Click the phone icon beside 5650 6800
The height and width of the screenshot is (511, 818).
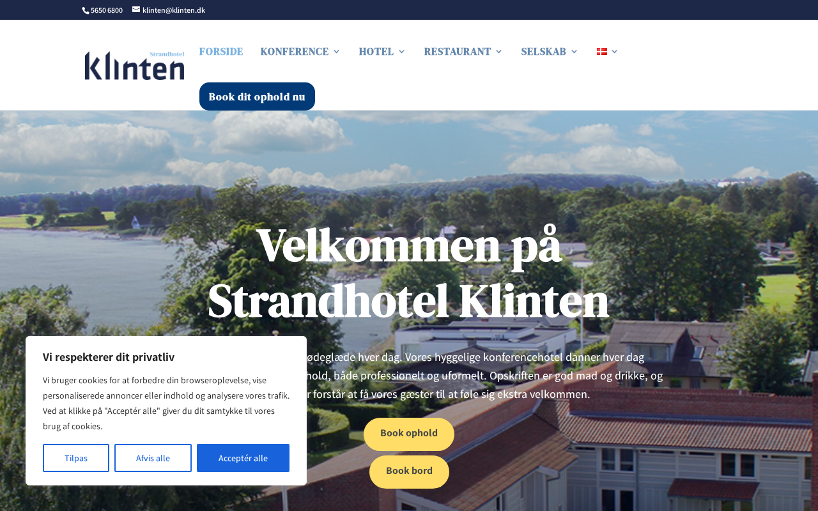(86, 10)
